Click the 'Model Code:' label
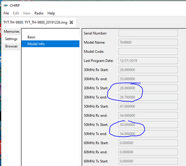This screenshot has width=186, height=166. (94, 52)
